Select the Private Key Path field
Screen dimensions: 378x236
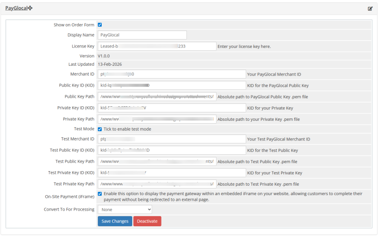tap(157, 119)
